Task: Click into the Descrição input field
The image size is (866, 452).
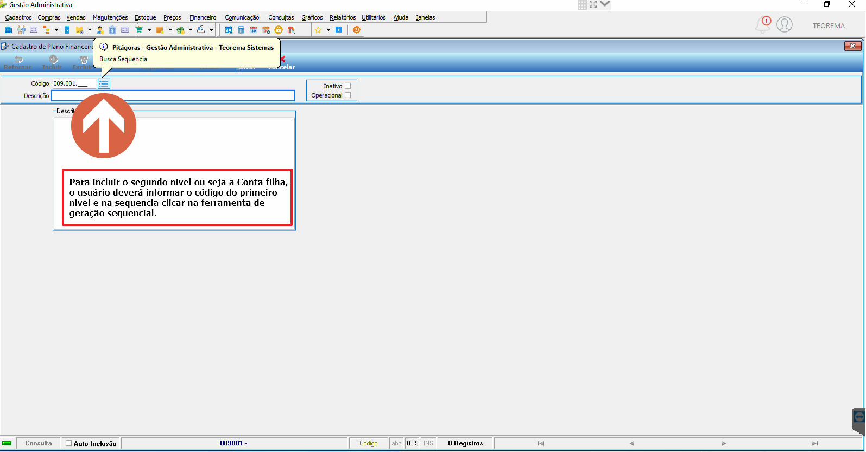Action: click(173, 95)
